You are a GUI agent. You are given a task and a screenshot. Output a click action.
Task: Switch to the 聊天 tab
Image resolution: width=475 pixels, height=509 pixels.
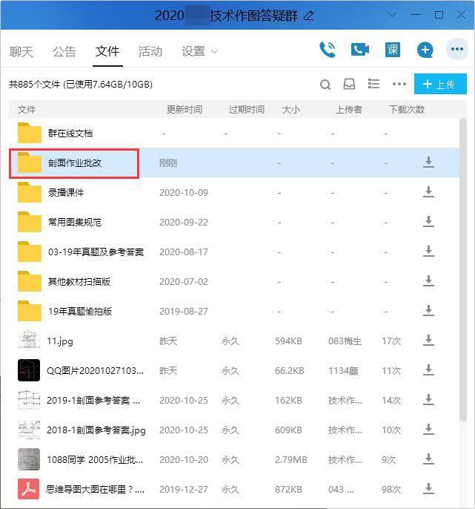click(21, 51)
